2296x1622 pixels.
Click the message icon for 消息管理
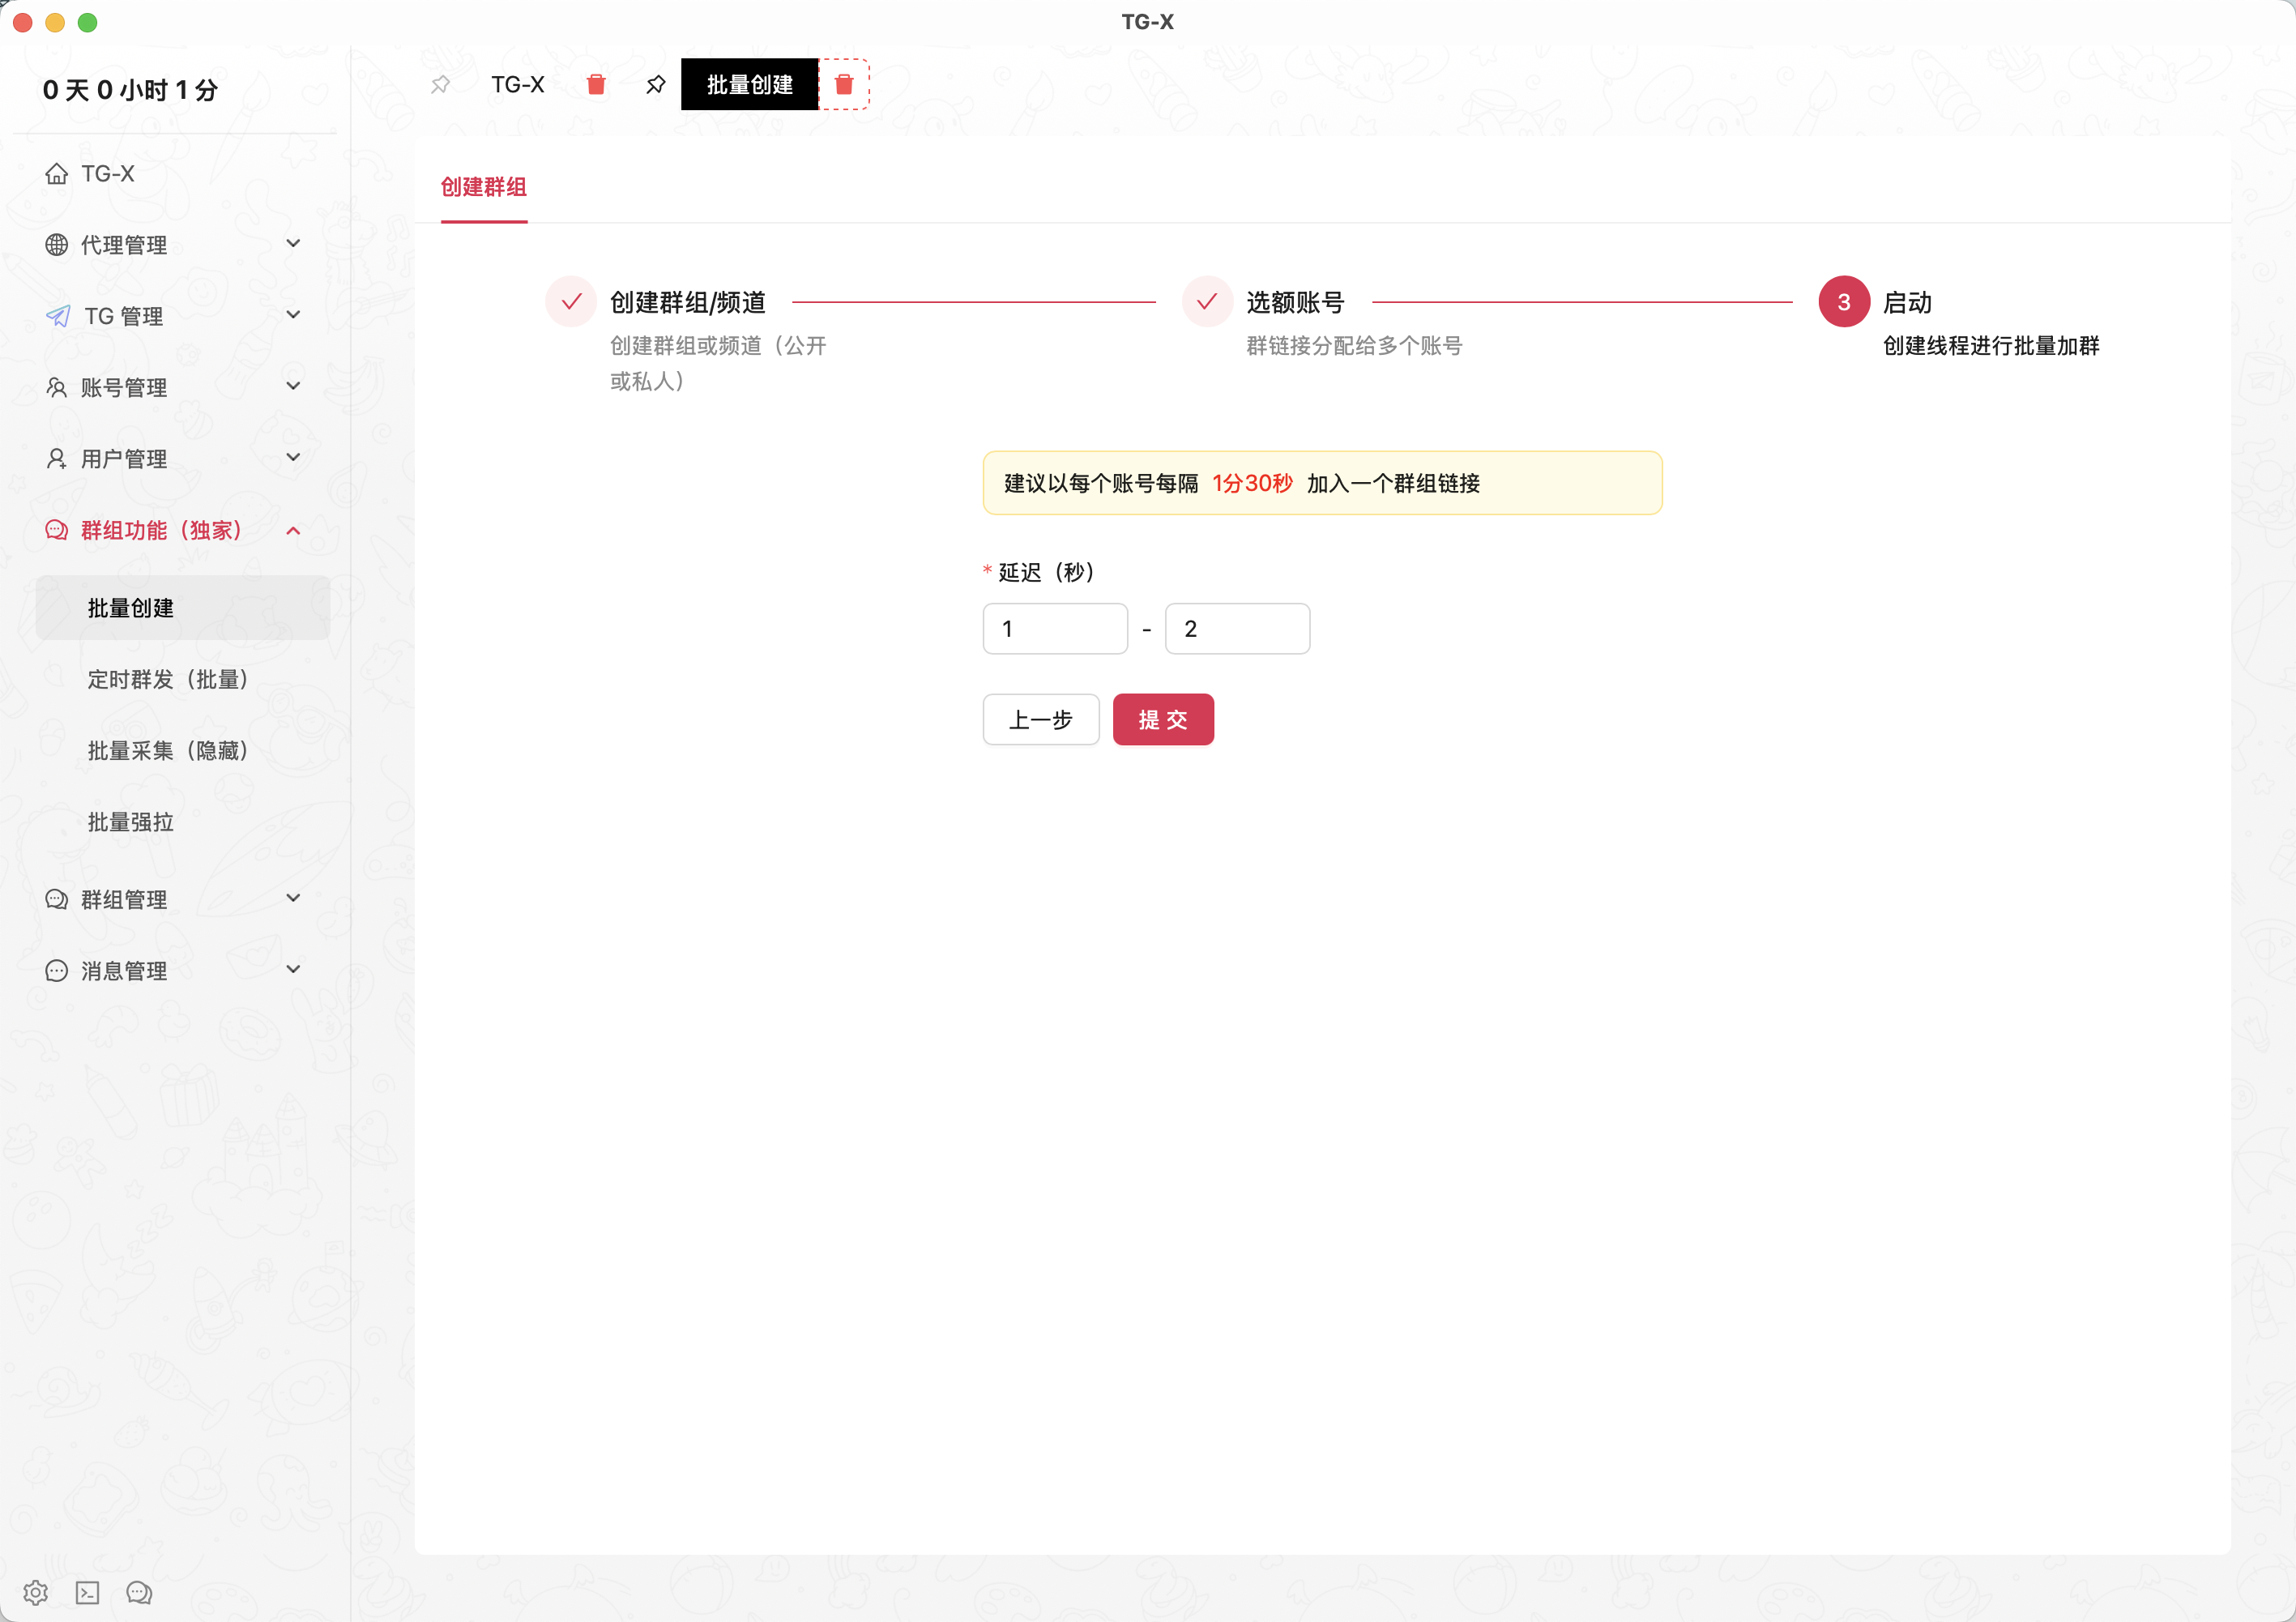tap(57, 971)
